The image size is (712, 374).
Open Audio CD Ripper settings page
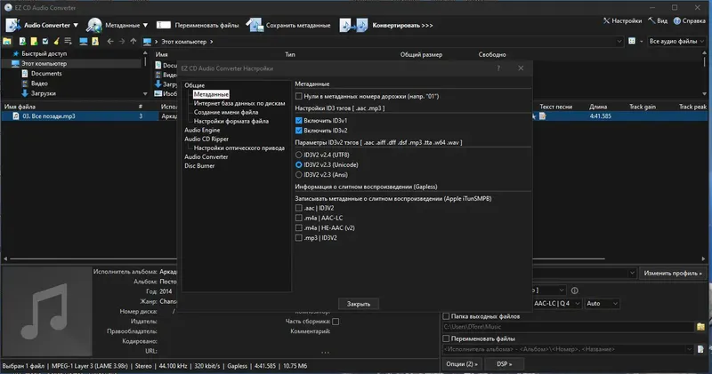click(206, 139)
